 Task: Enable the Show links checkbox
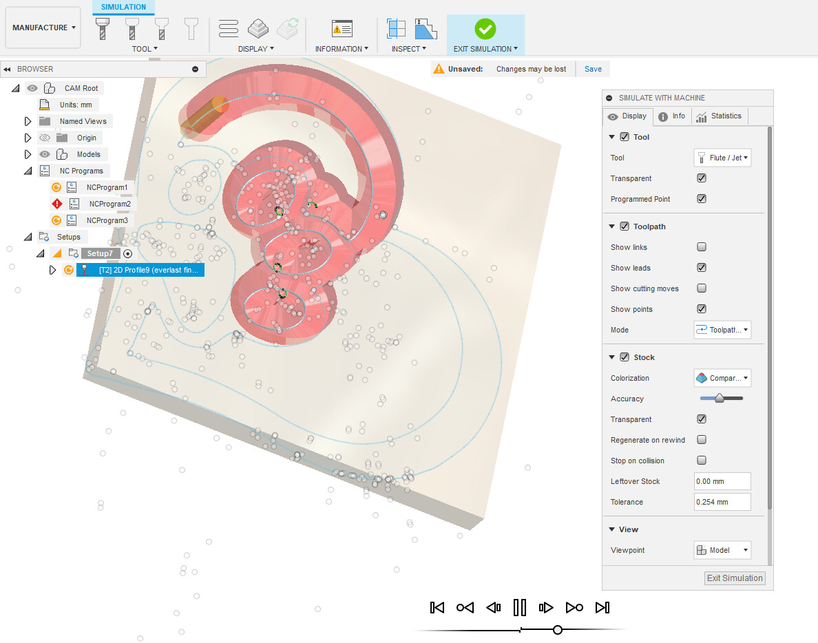click(702, 246)
